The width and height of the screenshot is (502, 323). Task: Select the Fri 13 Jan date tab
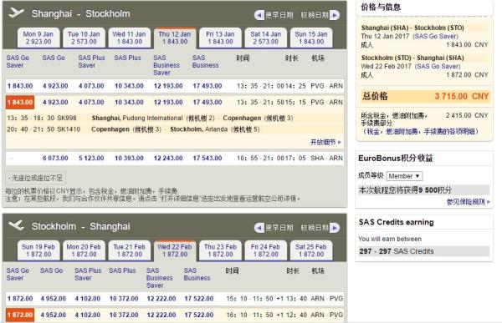point(220,38)
